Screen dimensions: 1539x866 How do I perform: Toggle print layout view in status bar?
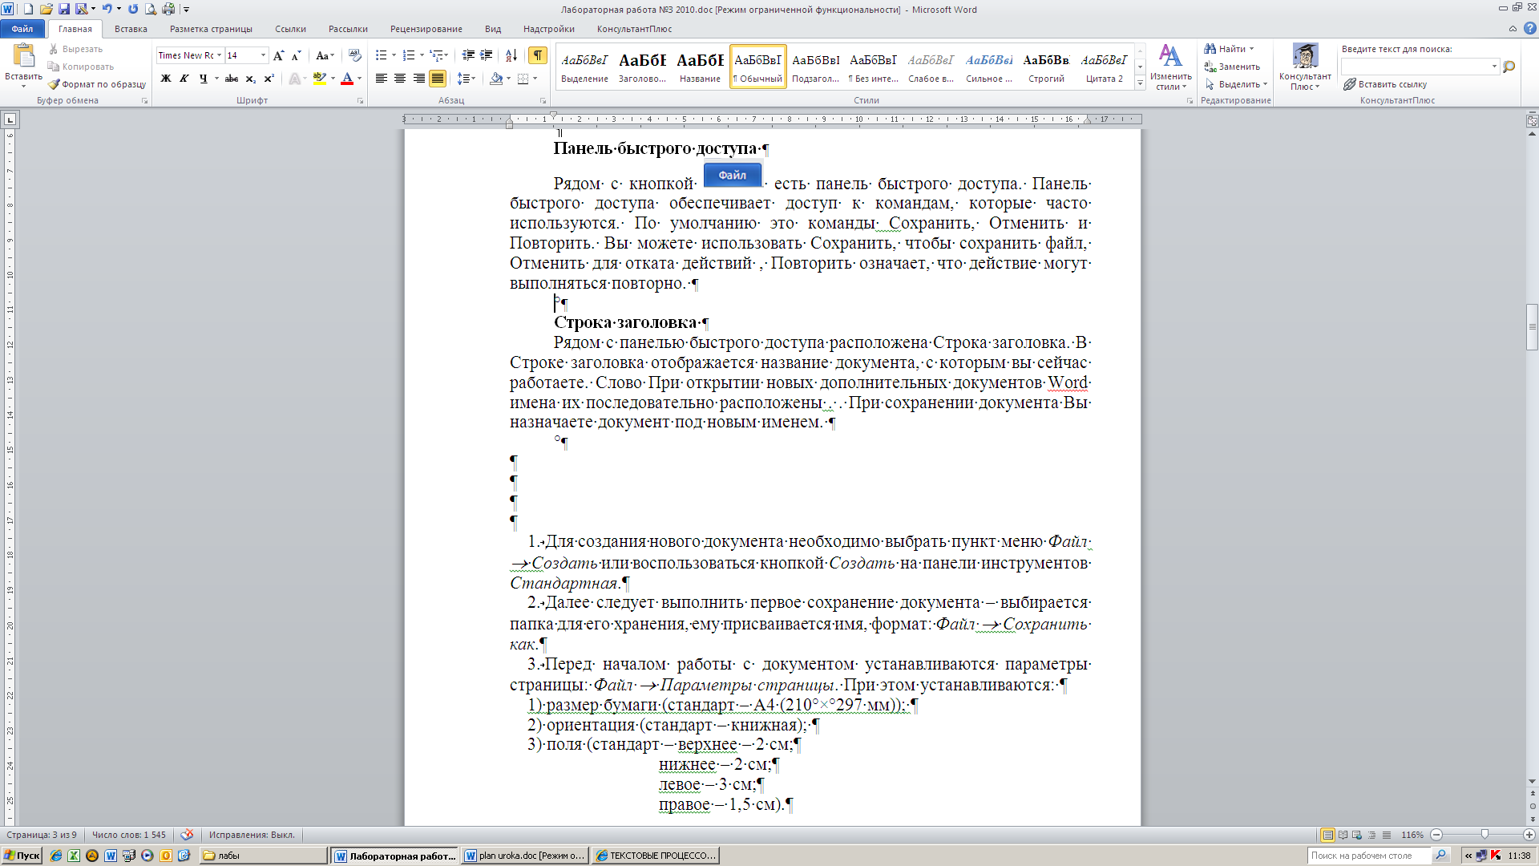click(1327, 835)
